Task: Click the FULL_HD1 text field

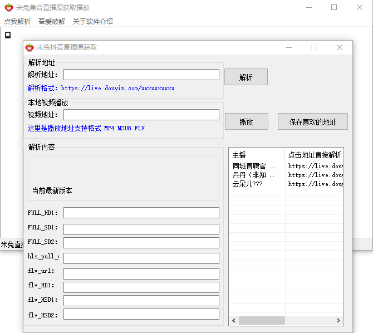Action: point(141,213)
